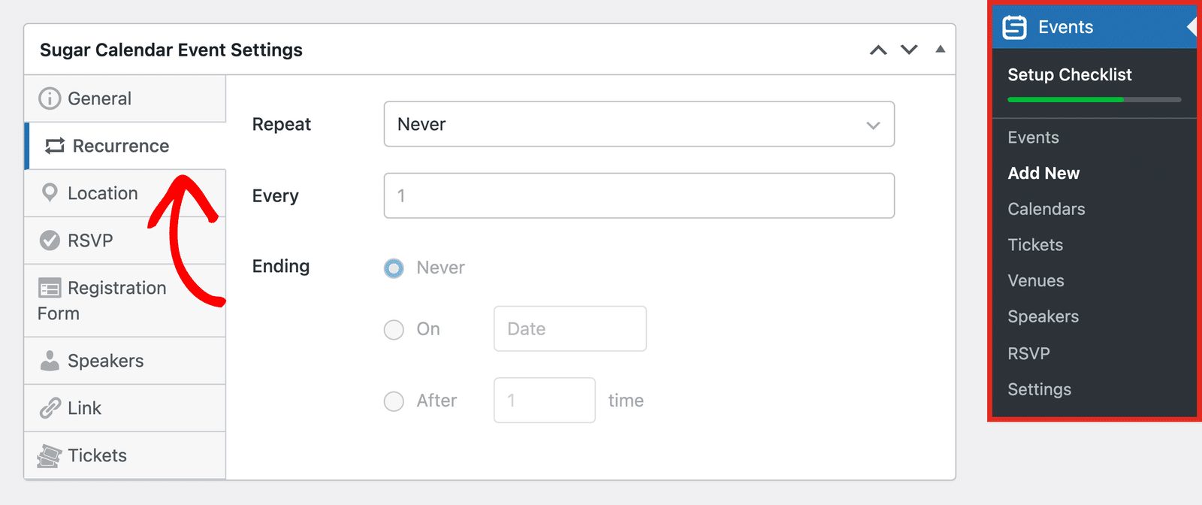
Task: Click the Ending field label
Action: [281, 266]
